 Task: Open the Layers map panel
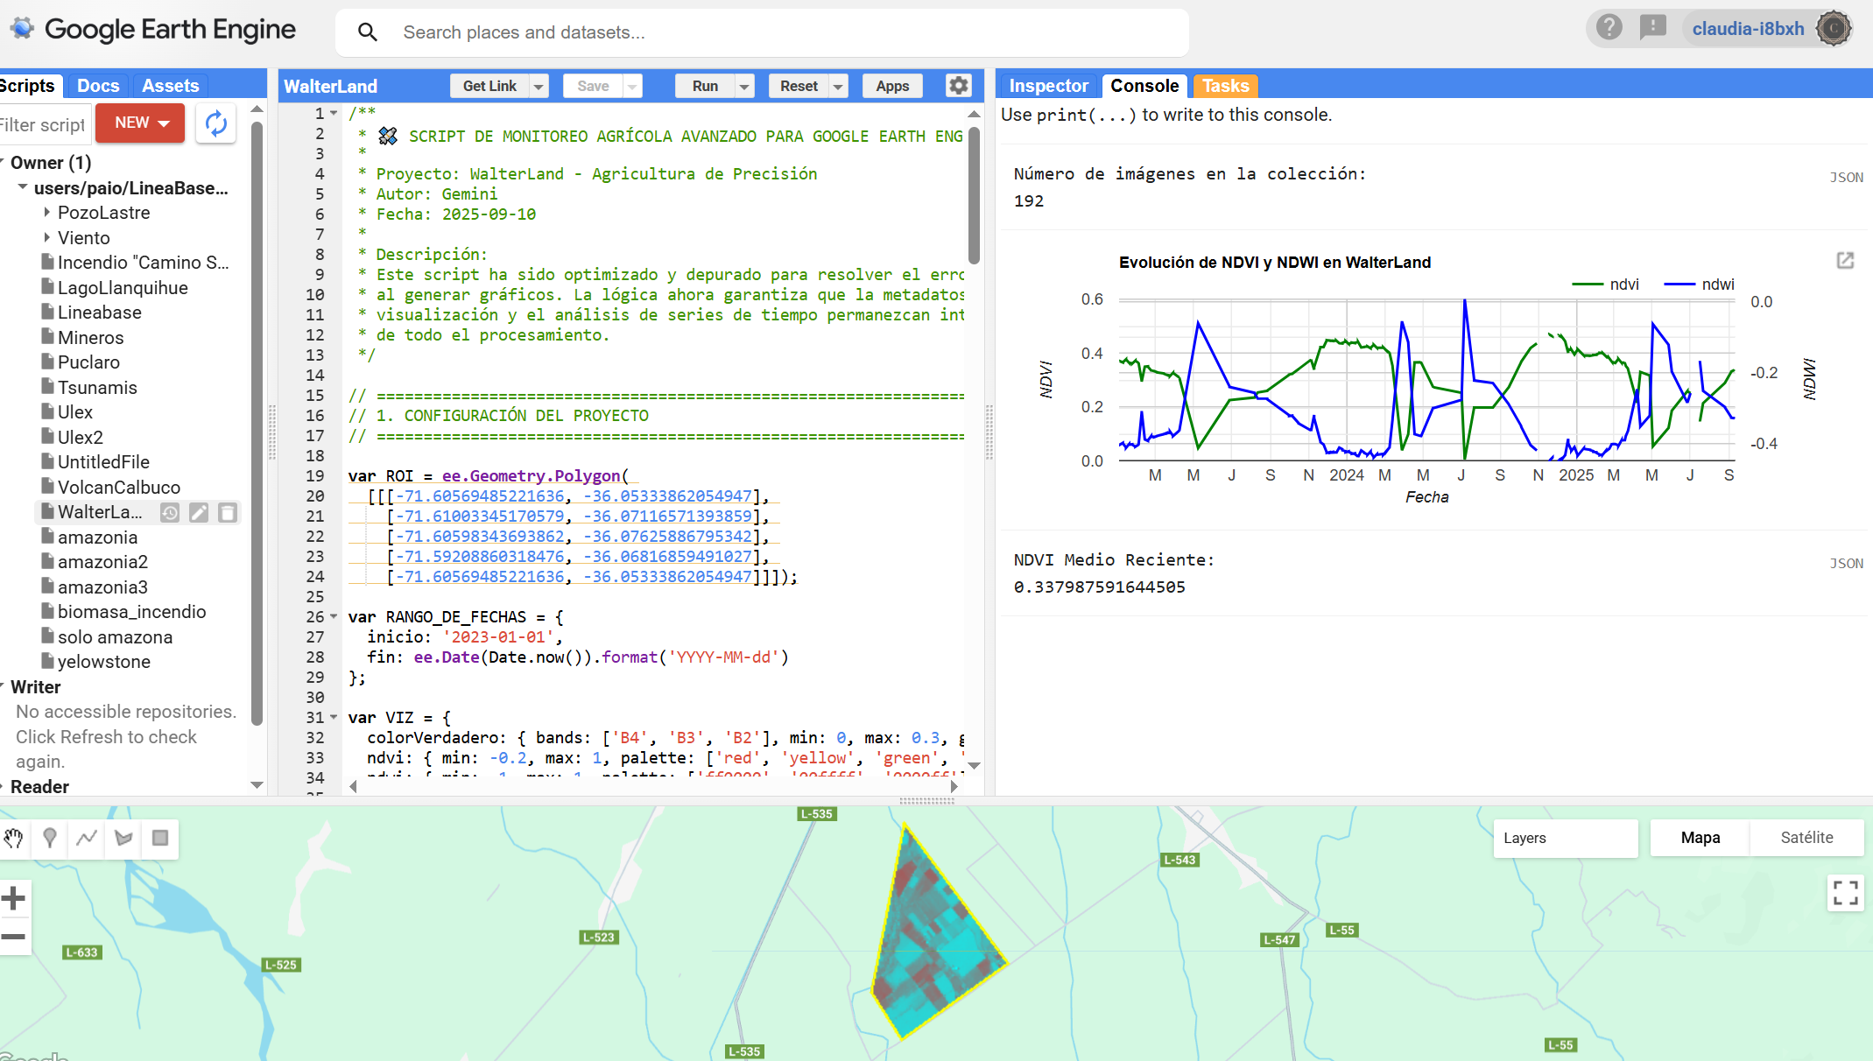pos(1566,838)
